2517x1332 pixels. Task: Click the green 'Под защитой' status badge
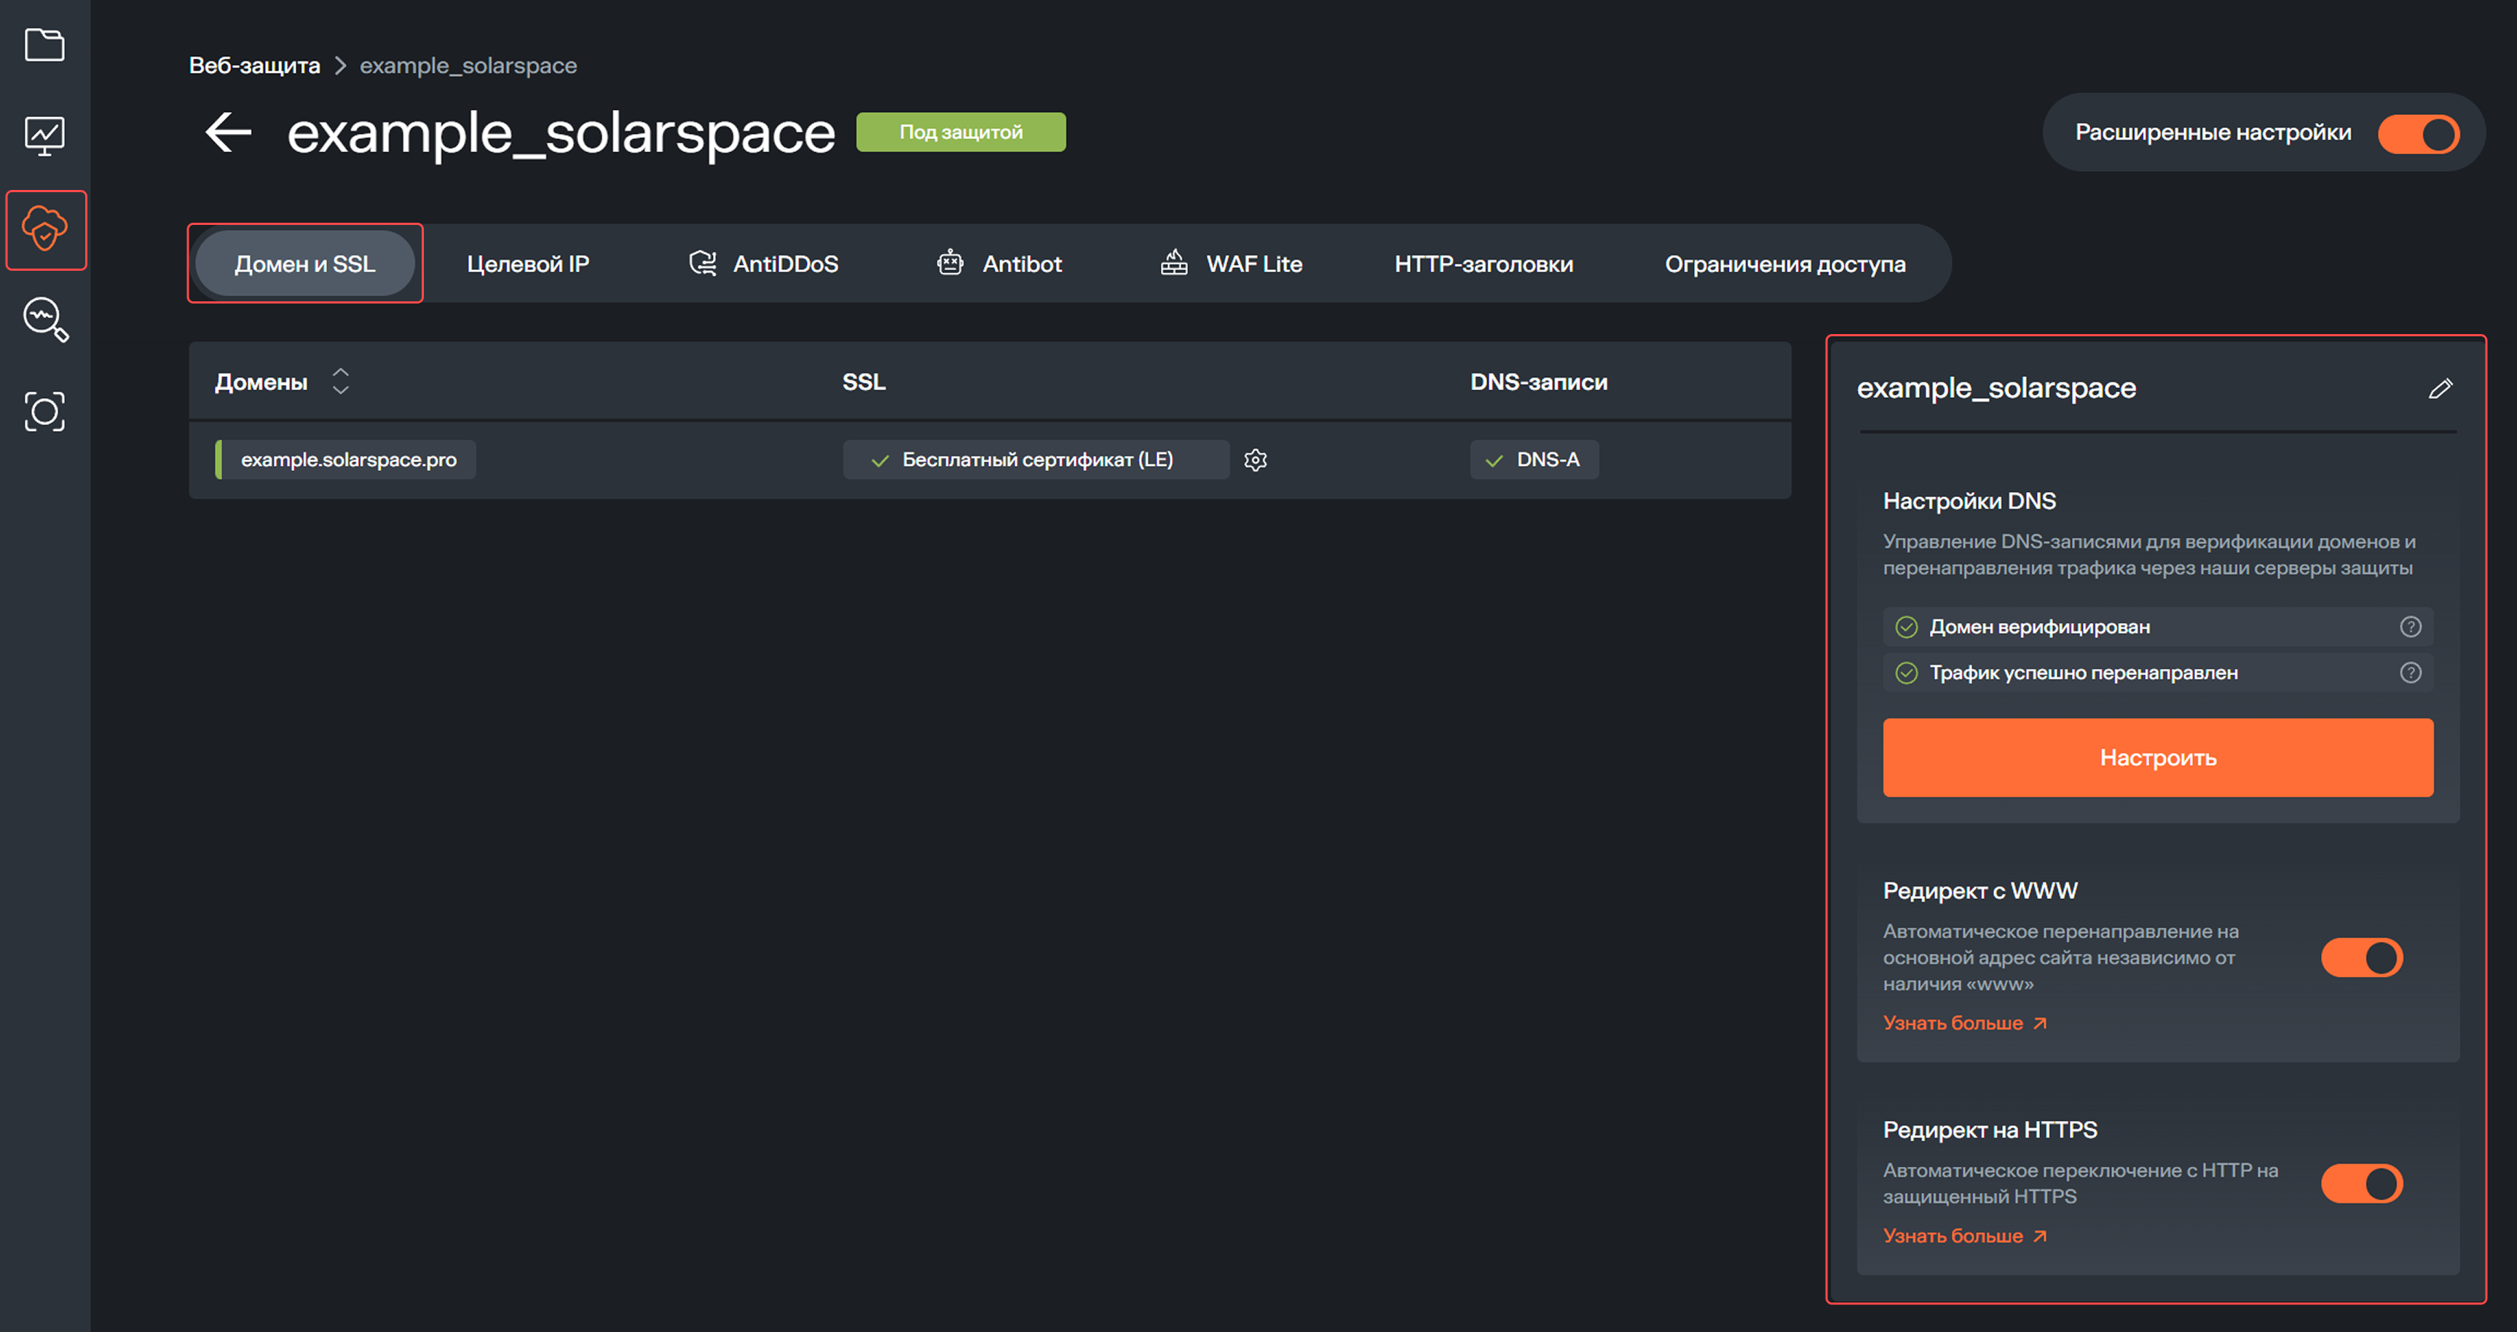pyautogui.click(x=961, y=132)
